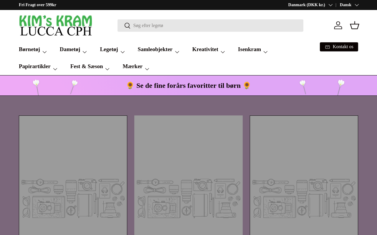Screen dimensions: 377x235
Task: Focus the Søg efter legetø search field
Action: pyautogui.click(x=210, y=26)
